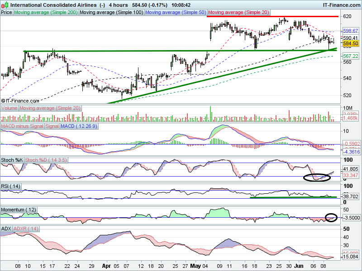Open the Volume panel label
This screenshot has height=271, width=362.
(9, 108)
